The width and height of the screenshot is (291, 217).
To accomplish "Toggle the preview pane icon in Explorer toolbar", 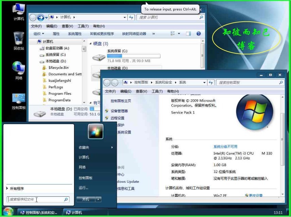I will (188, 34).
